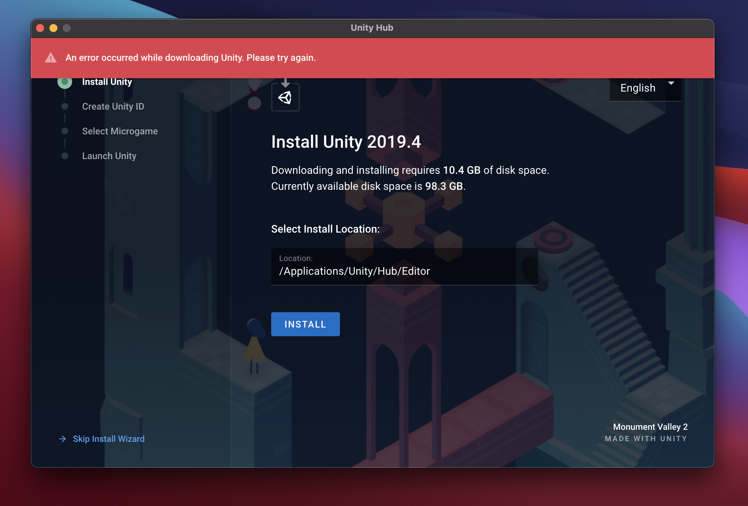The width and height of the screenshot is (748, 506).
Task: Click the 10.4 GB disk space text
Action: (x=461, y=170)
